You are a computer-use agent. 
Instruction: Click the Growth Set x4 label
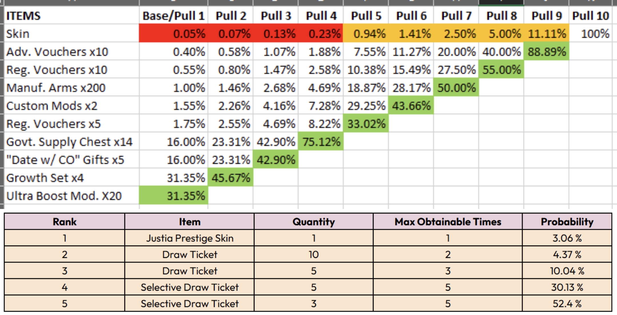click(72, 177)
